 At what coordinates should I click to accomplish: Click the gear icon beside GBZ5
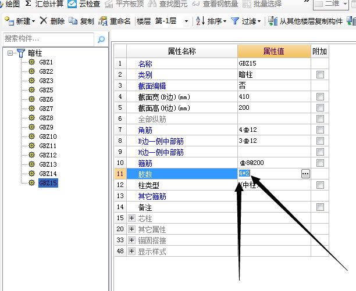click(x=32, y=90)
